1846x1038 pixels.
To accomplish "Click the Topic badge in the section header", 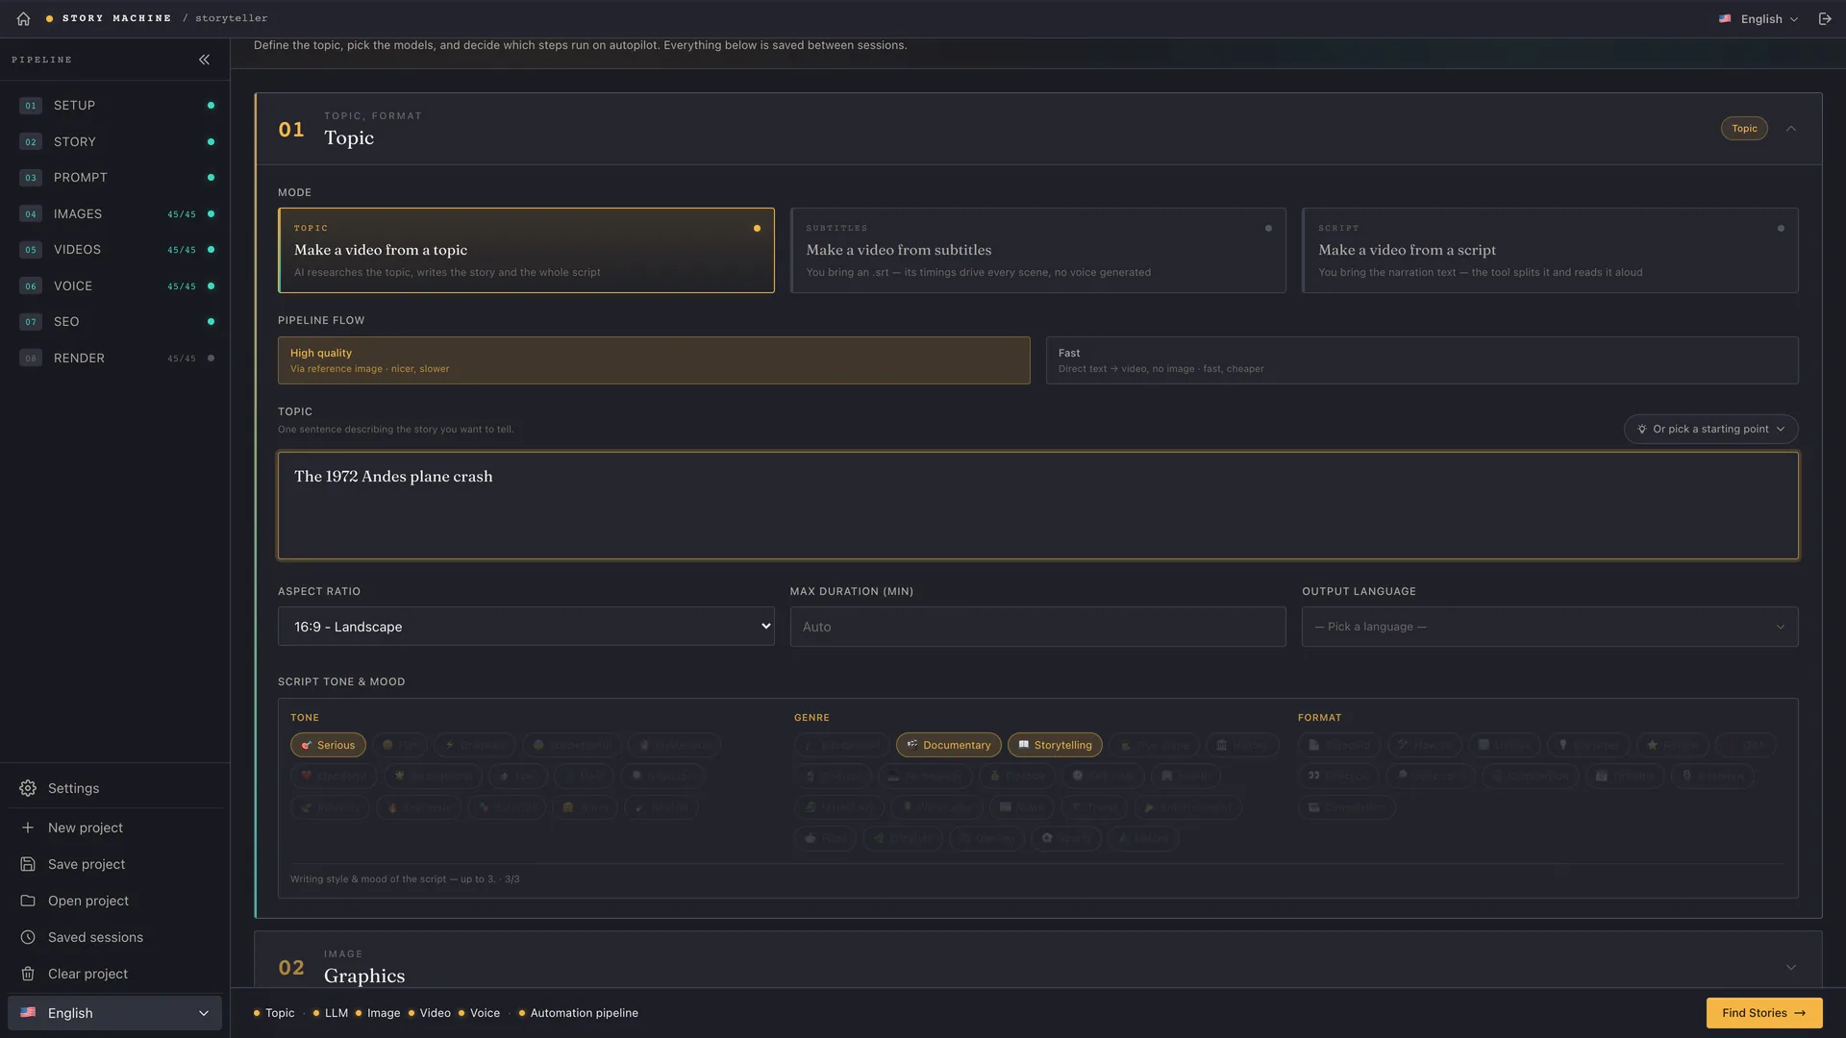I will [x=1744, y=129].
